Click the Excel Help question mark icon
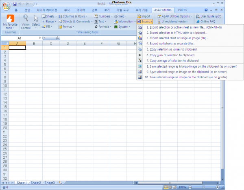This screenshot has height=190, width=244. (x=206, y=10)
